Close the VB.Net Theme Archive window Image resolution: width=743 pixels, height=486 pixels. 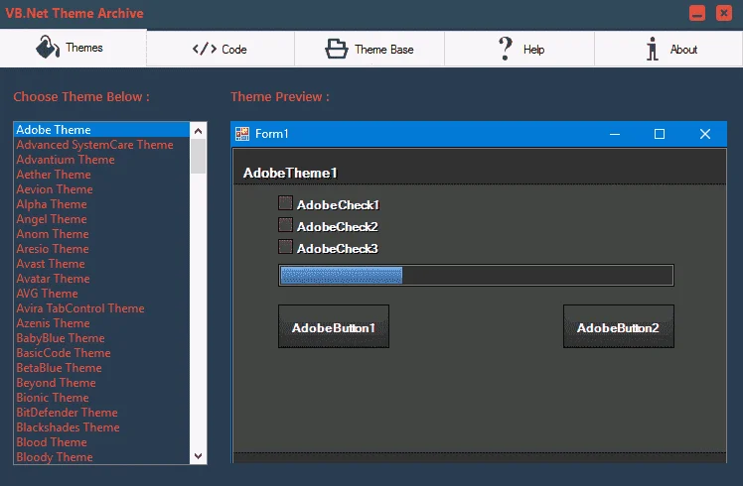pos(723,13)
